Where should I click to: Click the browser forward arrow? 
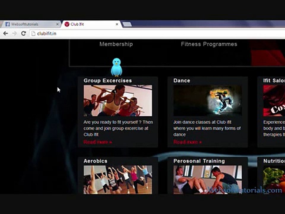(14, 34)
